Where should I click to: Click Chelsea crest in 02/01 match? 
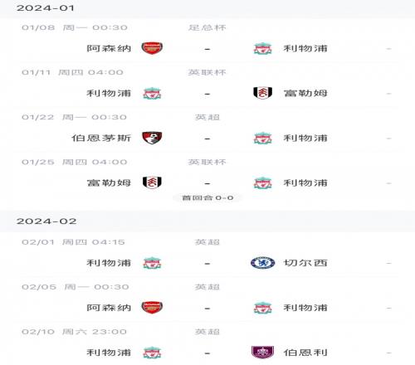point(262,263)
